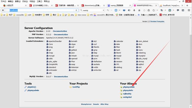Image resolution: width=192 pixels, height=108 pixels.
Task: Click the wrench icon next to phpinfo()
Action: pyautogui.click(x=25, y=87)
